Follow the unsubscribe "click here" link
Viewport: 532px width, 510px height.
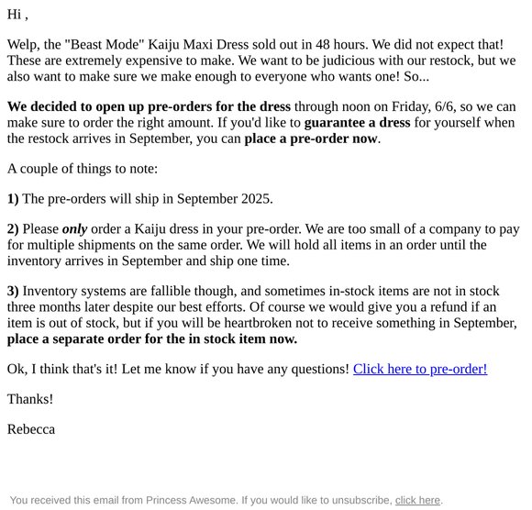417,500
